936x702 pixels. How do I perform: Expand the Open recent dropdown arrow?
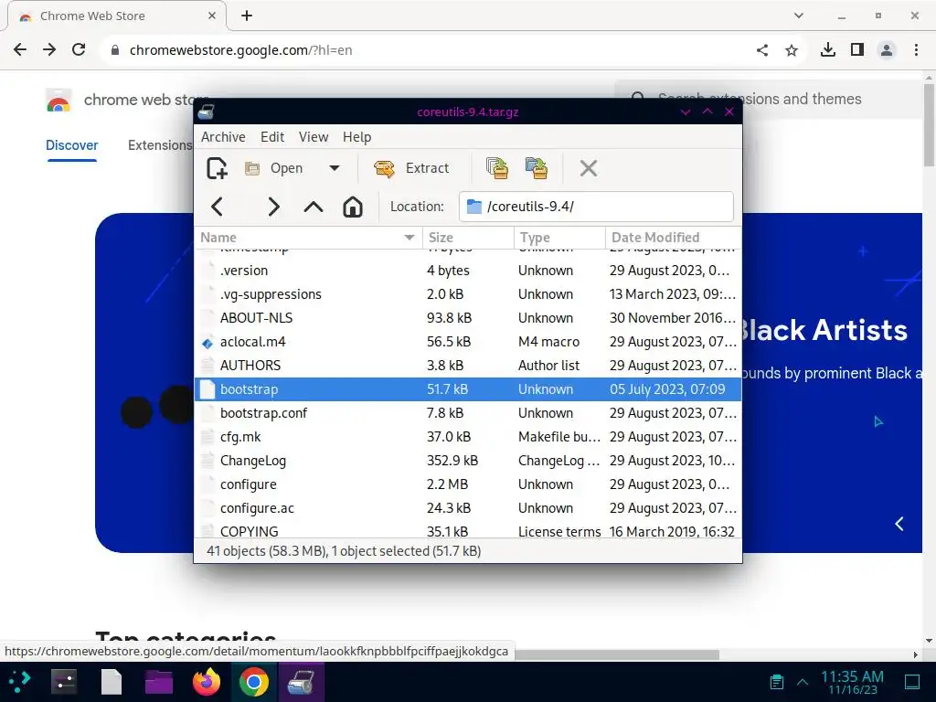335,168
